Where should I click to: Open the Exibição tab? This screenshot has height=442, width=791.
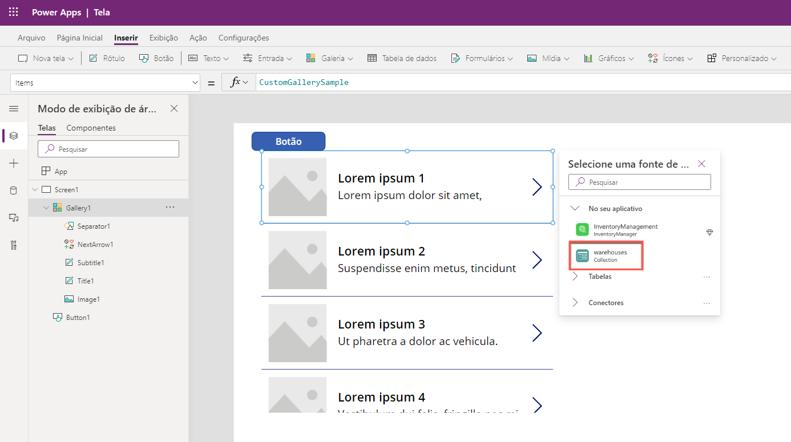pyautogui.click(x=164, y=38)
